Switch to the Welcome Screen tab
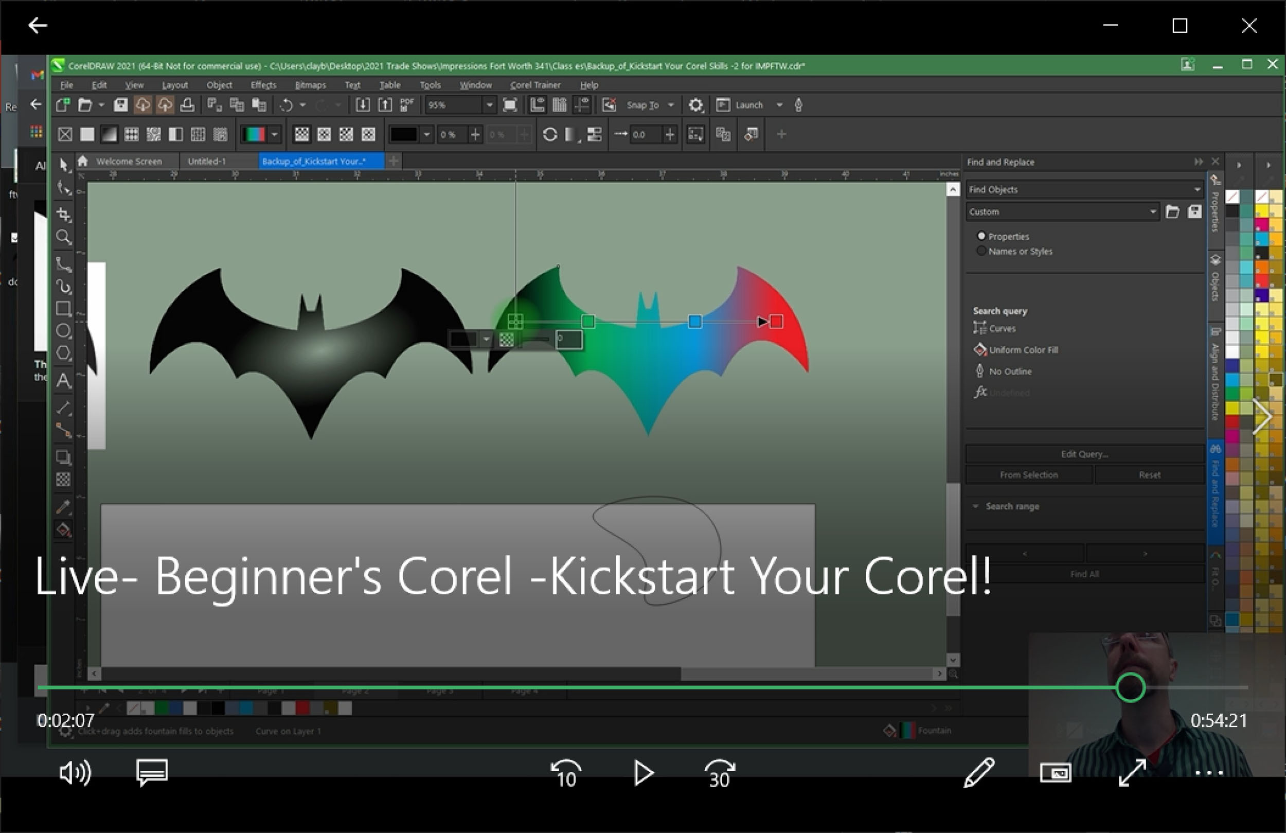 [129, 161]
